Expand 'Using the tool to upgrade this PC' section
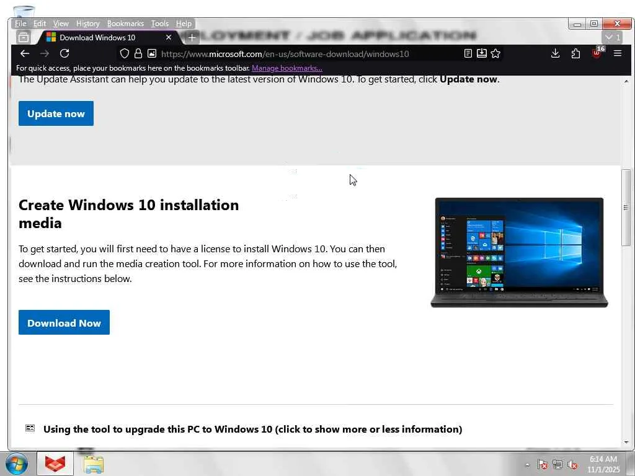 pyautogui.click(x=252, y=429)
